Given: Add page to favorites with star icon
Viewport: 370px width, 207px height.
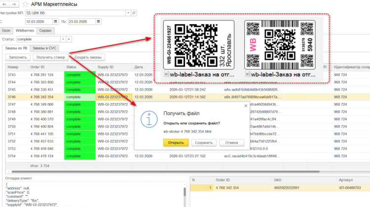Looking at the screenshot, I should pyautogui.click(x=25, y=4).
